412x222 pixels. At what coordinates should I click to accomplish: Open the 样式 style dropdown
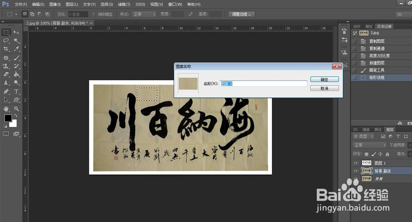(x=144, y=14)
